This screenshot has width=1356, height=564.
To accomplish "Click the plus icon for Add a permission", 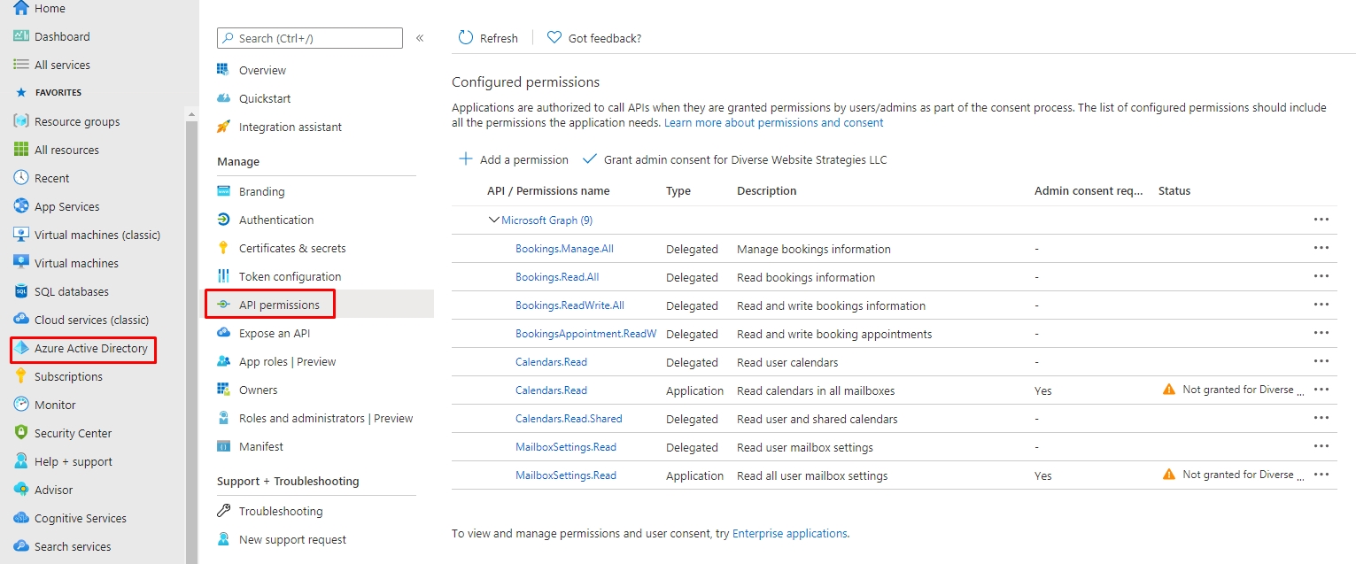I will [466, 159].
